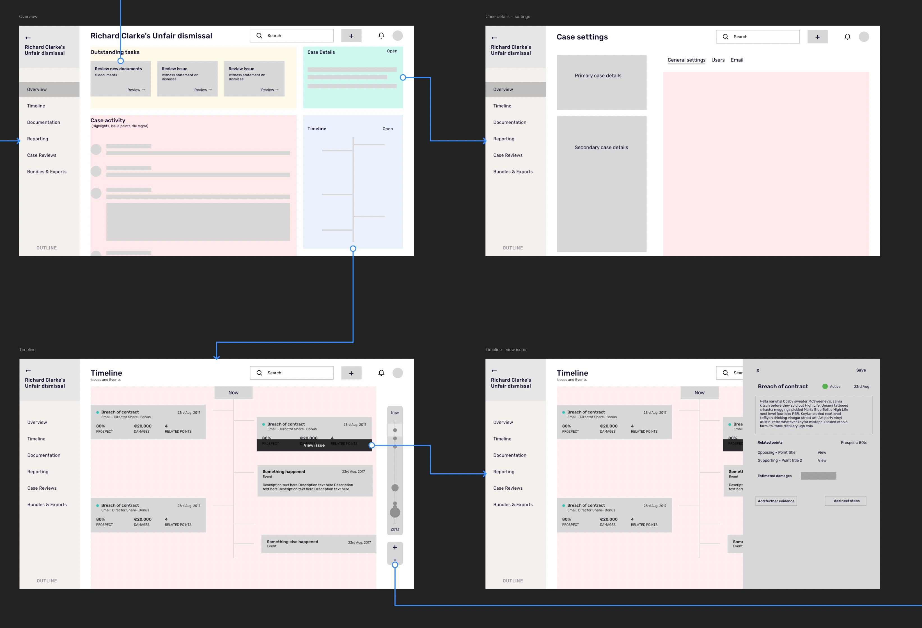
Task: Click the user avatar circle in Timeline frame
Action: tap(398, 373)
